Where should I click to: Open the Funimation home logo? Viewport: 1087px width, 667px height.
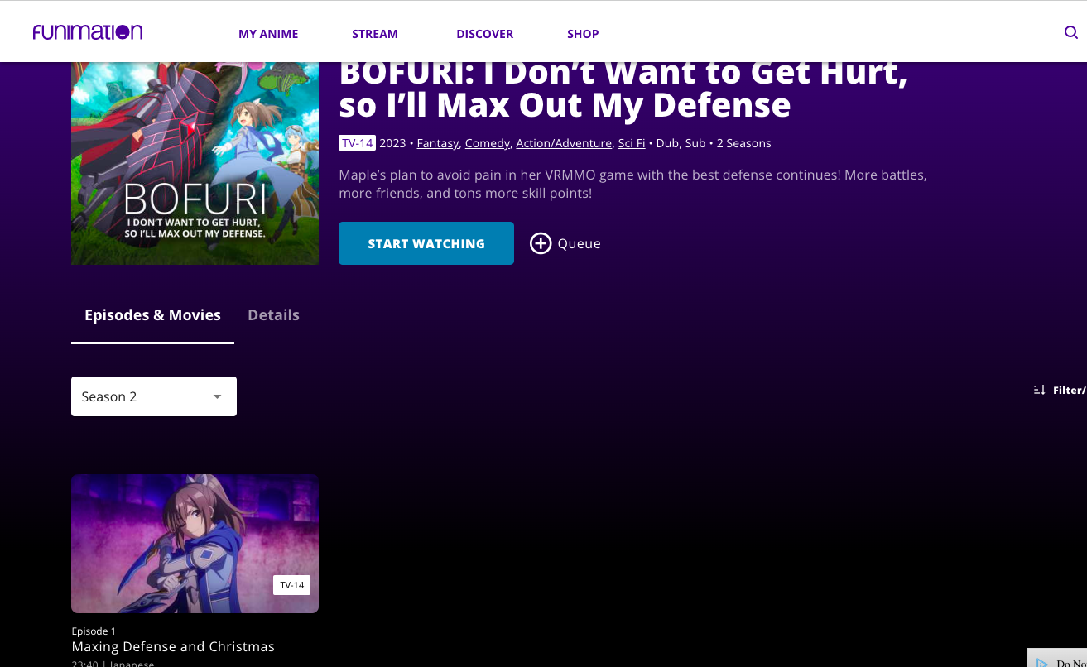(88, 32)
